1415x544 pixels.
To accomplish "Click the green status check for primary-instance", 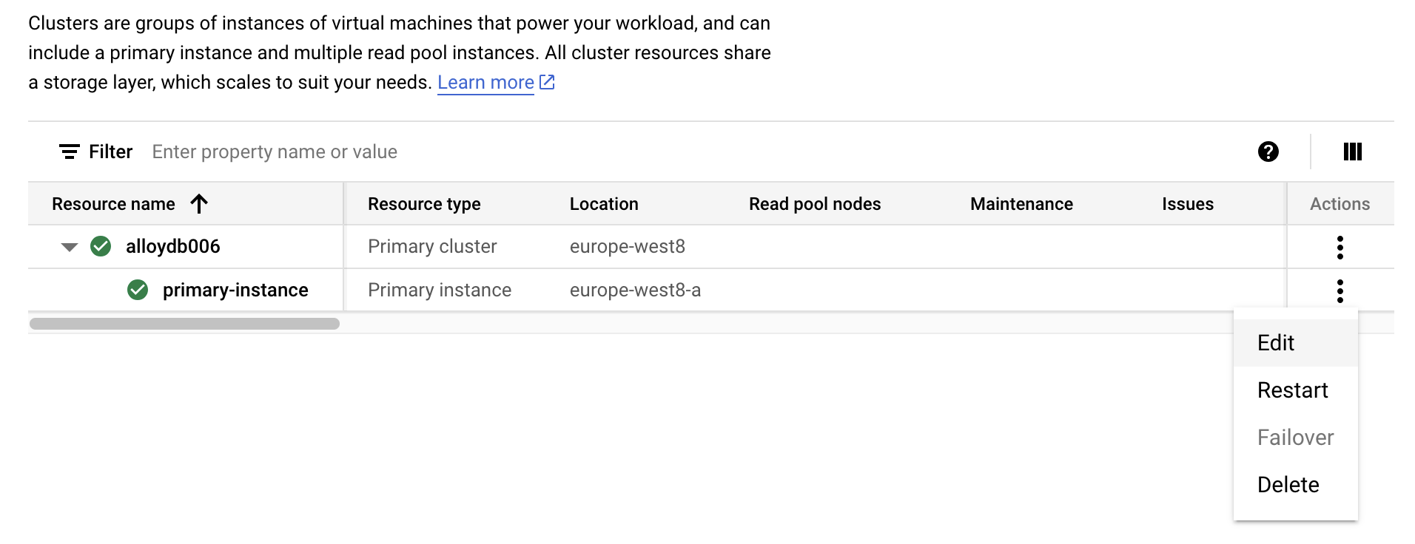I will coord(138,290).
